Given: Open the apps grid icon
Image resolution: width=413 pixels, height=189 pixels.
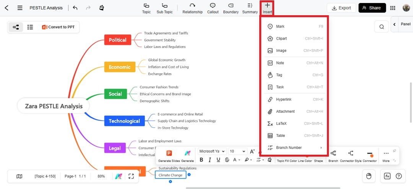Looking at the screenshot, I should pos(392,8).
